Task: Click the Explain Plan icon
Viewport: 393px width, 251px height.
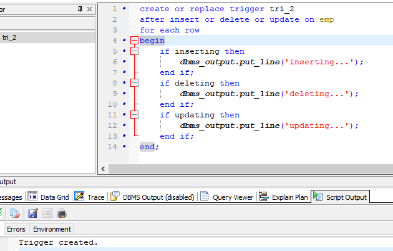Action: tap(264, 196)
